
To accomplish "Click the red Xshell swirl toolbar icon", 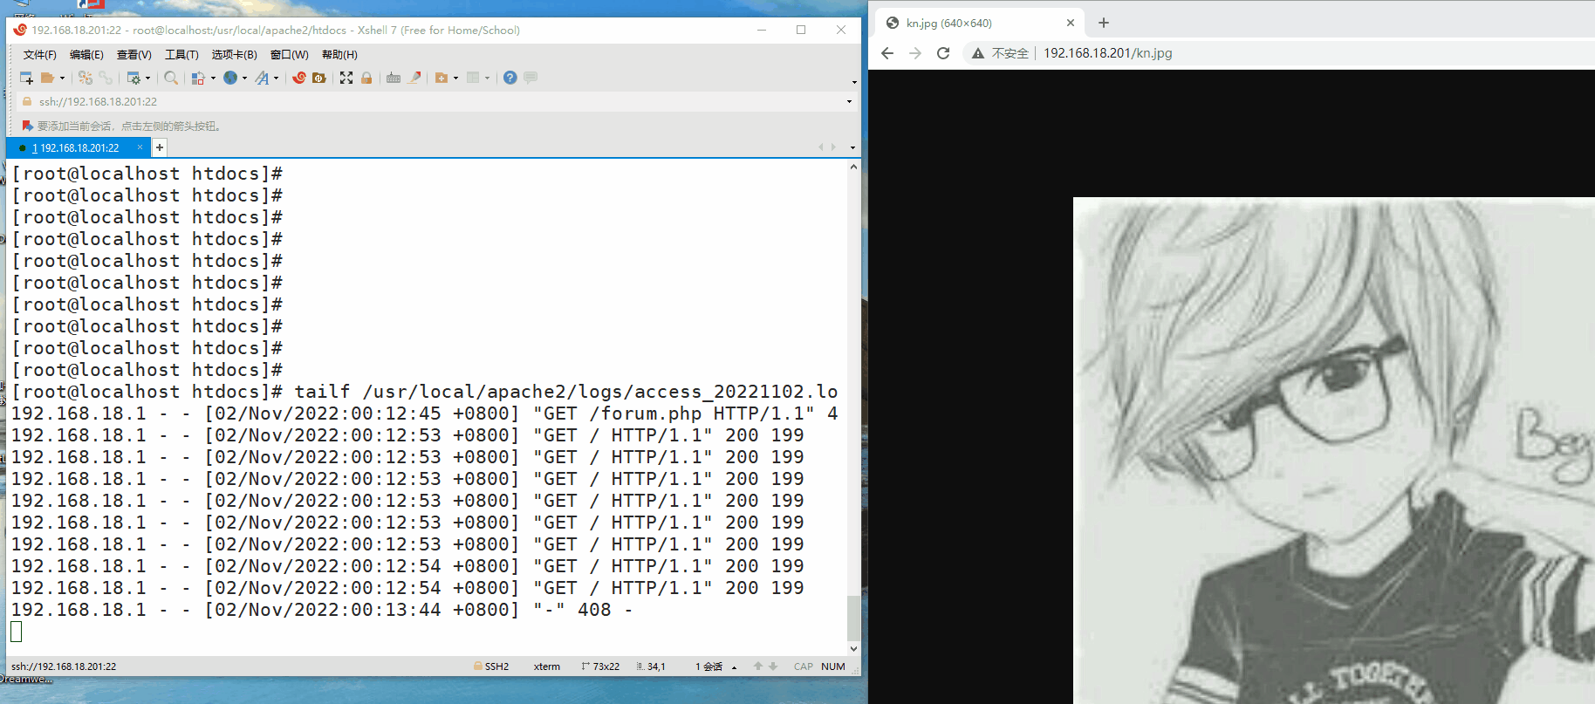I will click(x=299, y=78).
